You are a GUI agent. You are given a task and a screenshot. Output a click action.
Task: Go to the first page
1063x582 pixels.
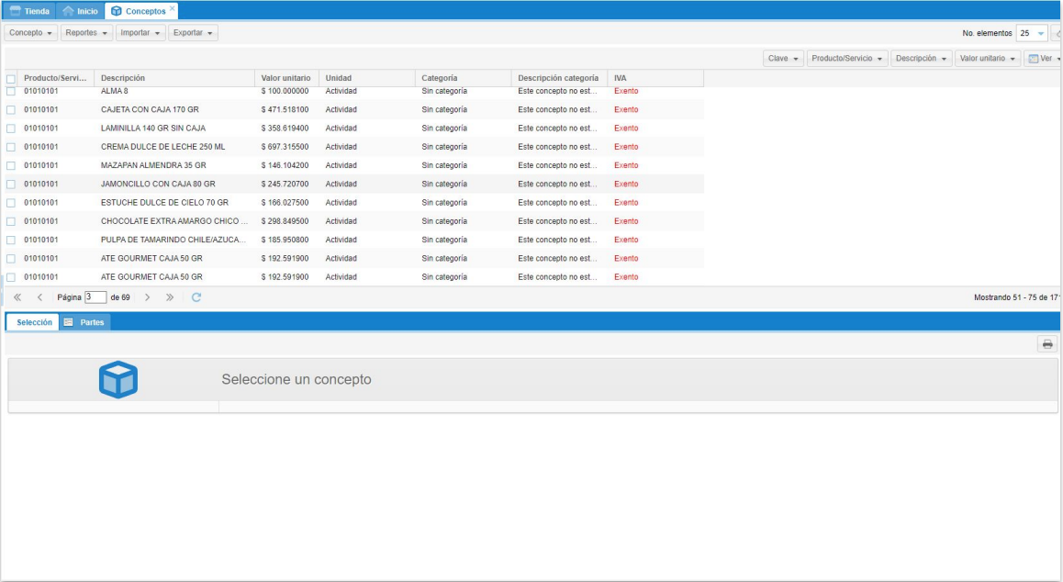click(17, 297)
